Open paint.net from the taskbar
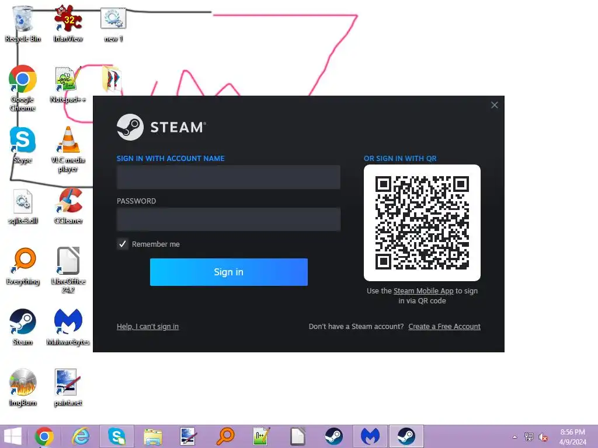 [189, 436]
